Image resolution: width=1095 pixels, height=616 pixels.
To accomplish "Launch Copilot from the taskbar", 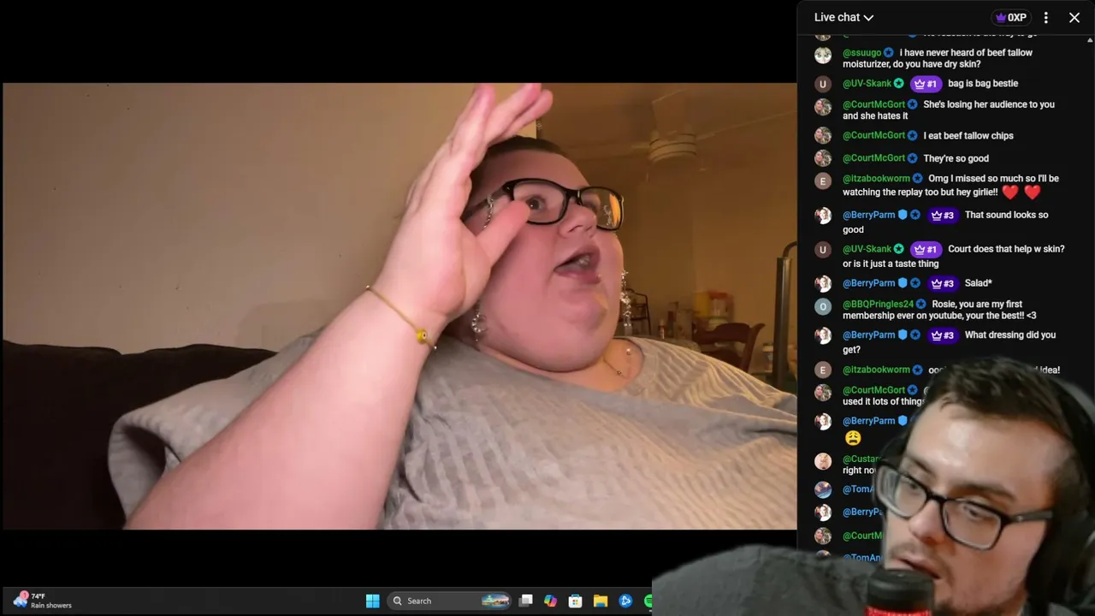I will coord(550,601).
